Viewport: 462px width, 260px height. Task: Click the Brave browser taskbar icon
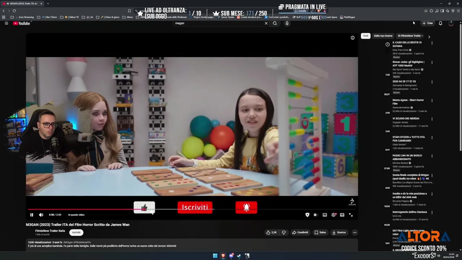223,256
